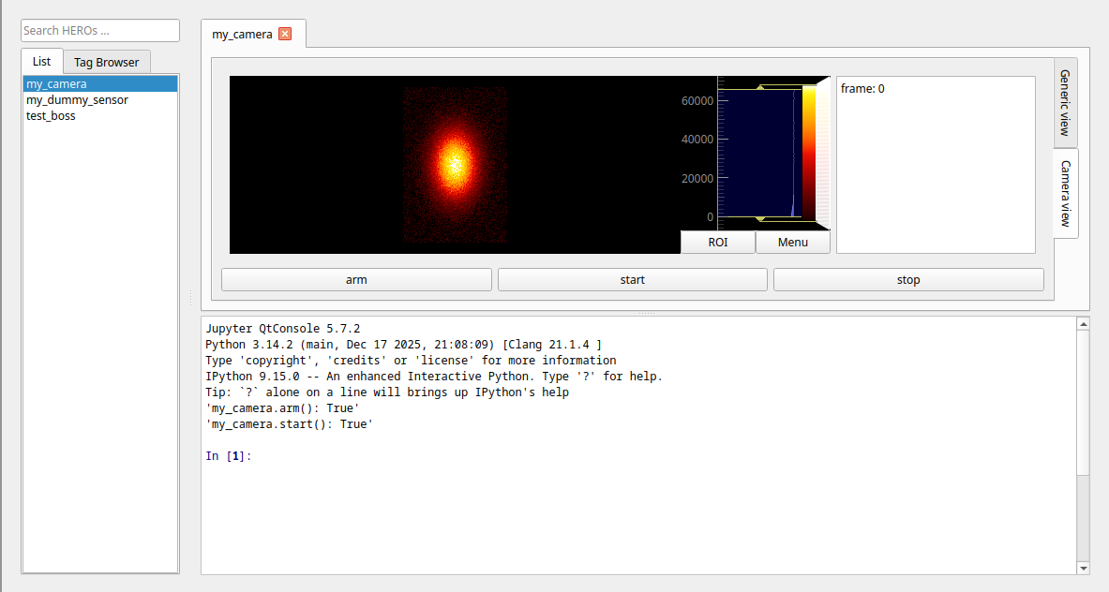Click the console scrollbar up arrow
The image size is (1109, 592).
coord(1083,323)
